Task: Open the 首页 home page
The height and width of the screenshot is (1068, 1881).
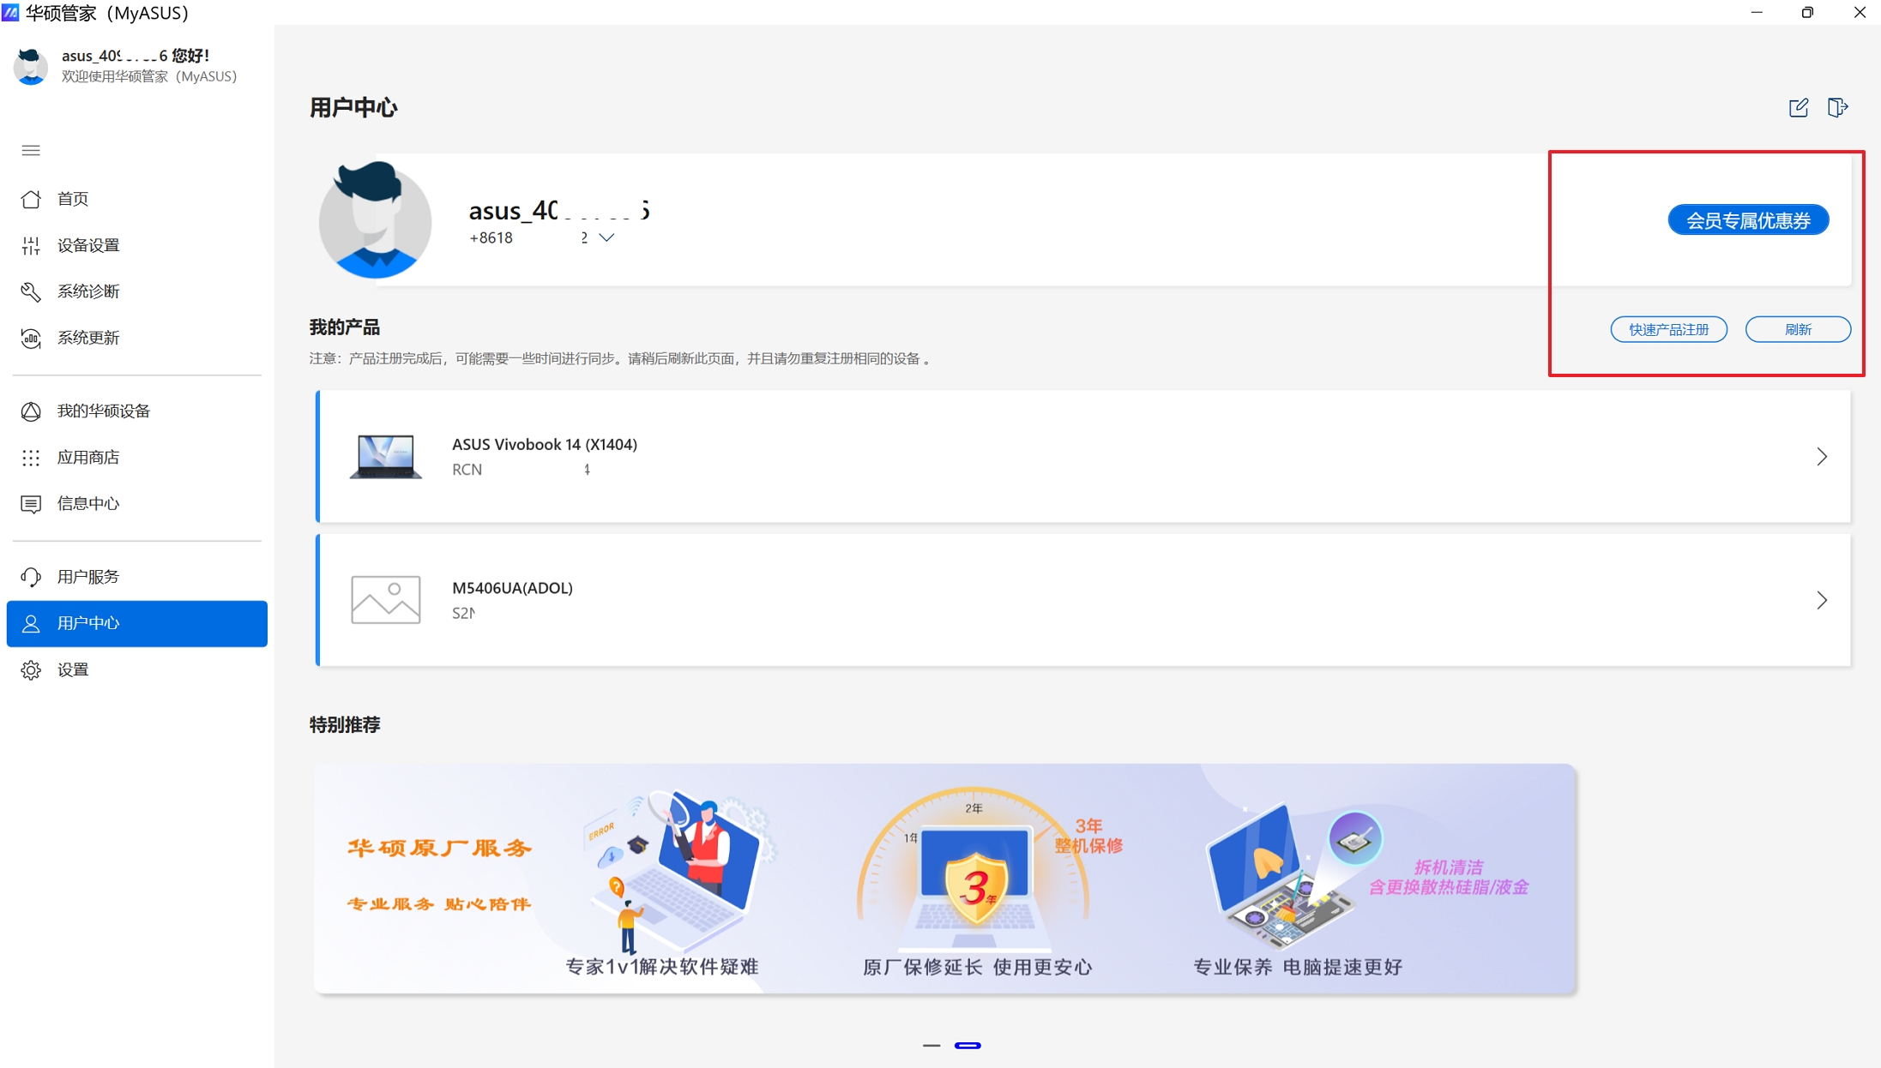Action: (73, 199)
